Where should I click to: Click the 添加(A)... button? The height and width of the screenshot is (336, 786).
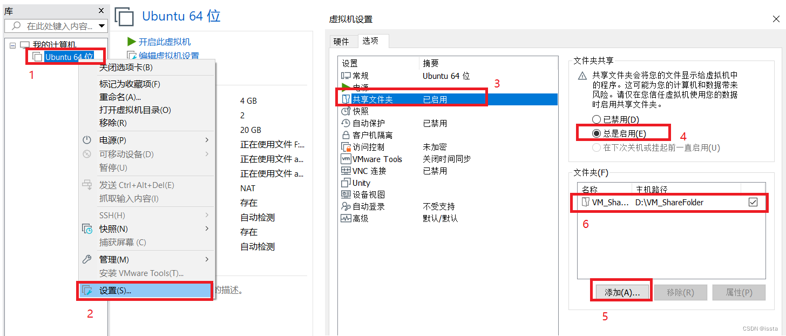click(x=622, y=293)
